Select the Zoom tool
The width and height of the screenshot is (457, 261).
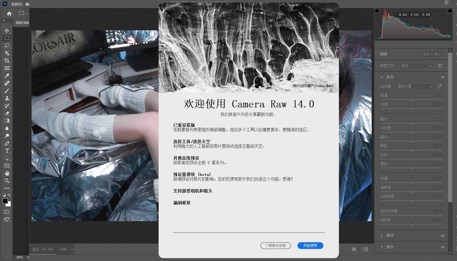coord(7,181)
